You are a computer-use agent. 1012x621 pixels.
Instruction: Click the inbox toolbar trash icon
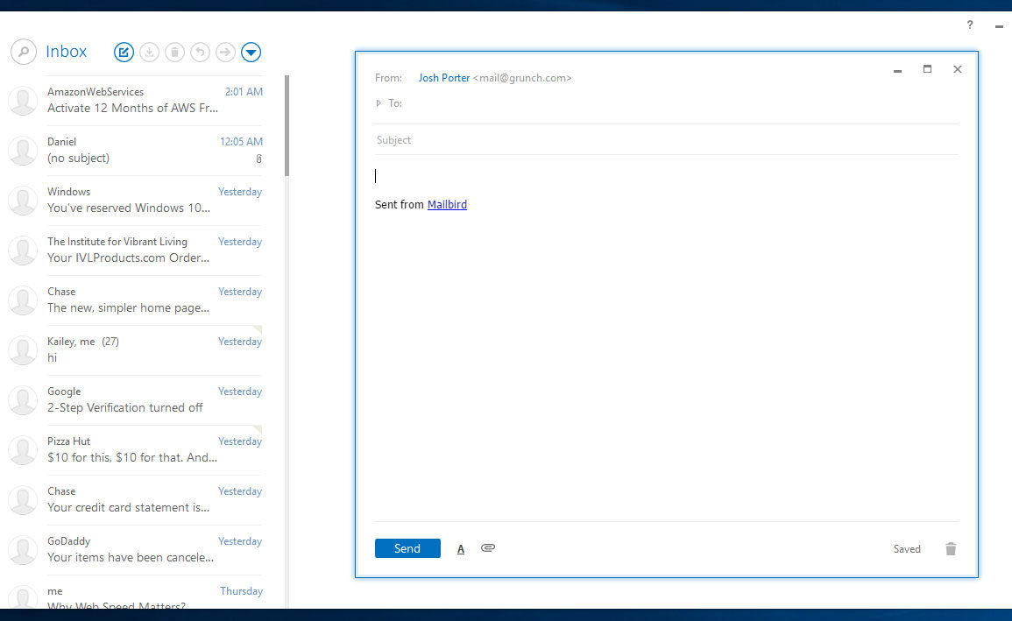click(175, 53)
